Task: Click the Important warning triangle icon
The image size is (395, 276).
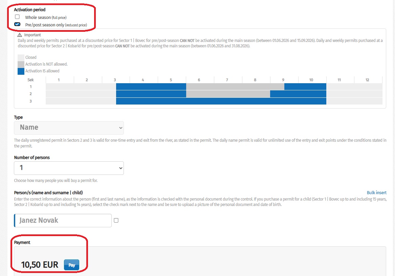Action: (20, 35)
